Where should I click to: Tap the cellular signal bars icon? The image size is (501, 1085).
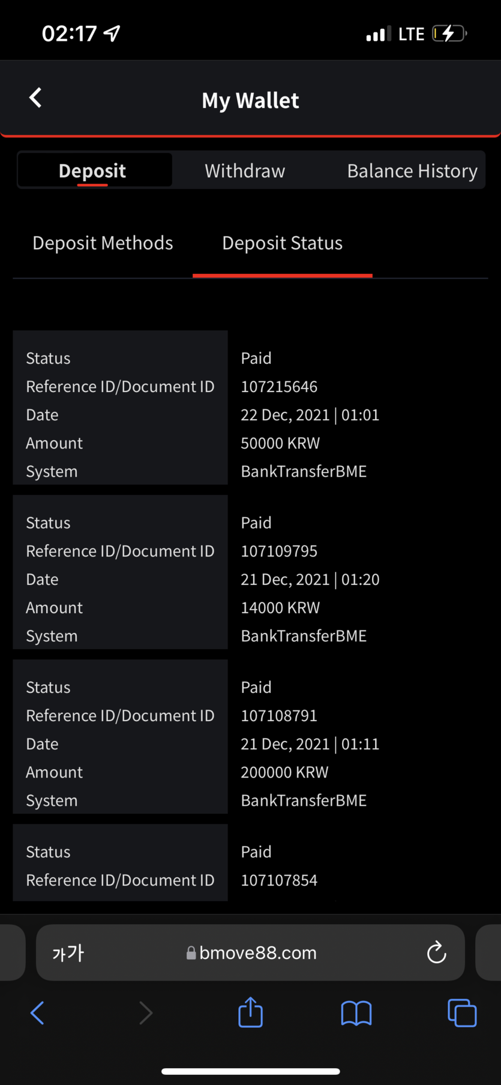point(378,34)
